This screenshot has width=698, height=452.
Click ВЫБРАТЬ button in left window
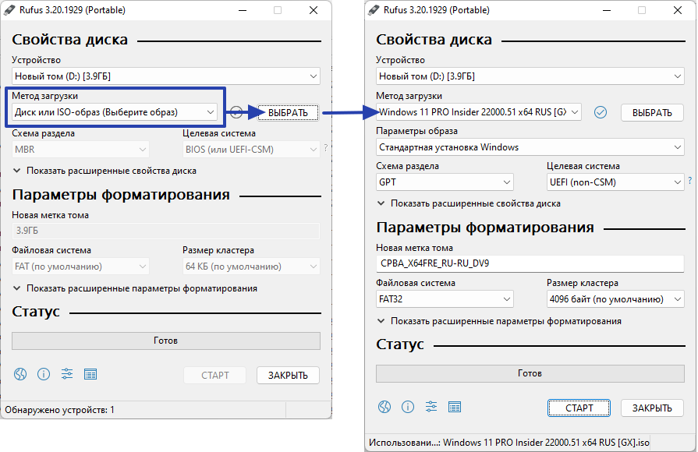(x=288, y=112)
